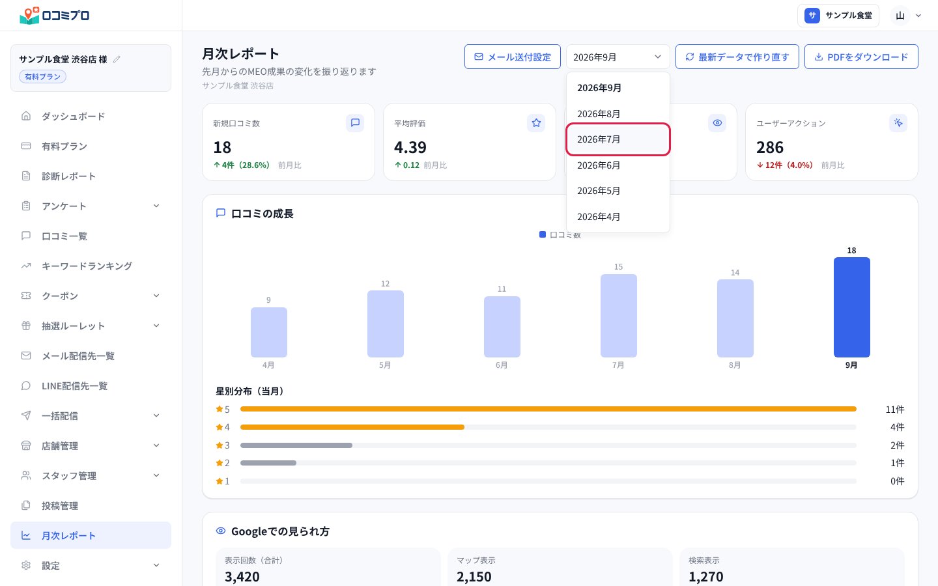
Task: Click the eye icon on the metric card
Action: tap(717, 123)
